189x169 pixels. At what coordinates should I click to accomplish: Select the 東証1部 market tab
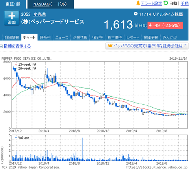pos(13,4)
